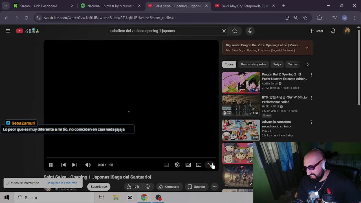Go to the previous video
361x203 pixels.
63,165
